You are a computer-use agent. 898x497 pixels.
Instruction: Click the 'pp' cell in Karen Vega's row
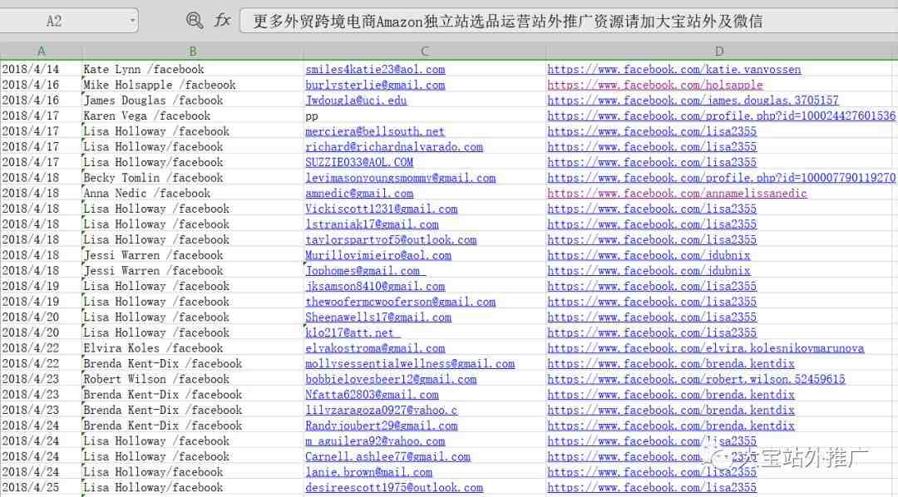424,116
